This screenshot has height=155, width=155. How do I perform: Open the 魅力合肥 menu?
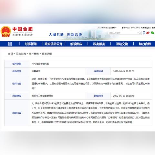pos(145,44)
